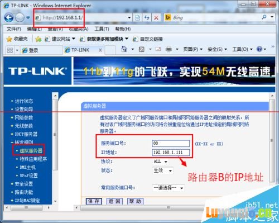Click the home page icon

[124, 49]
